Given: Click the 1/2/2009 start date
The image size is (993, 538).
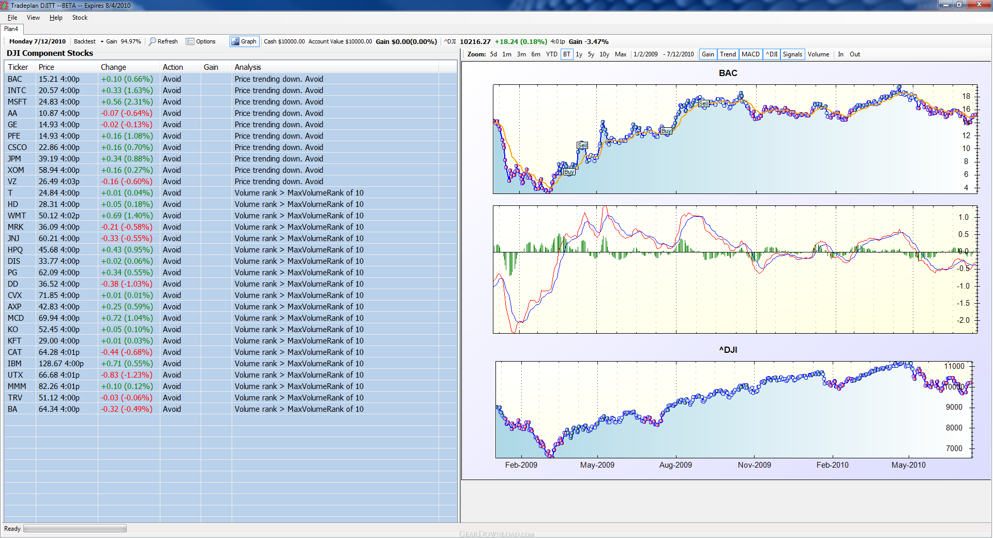Looking at the screenshot, I should [645, 54].
